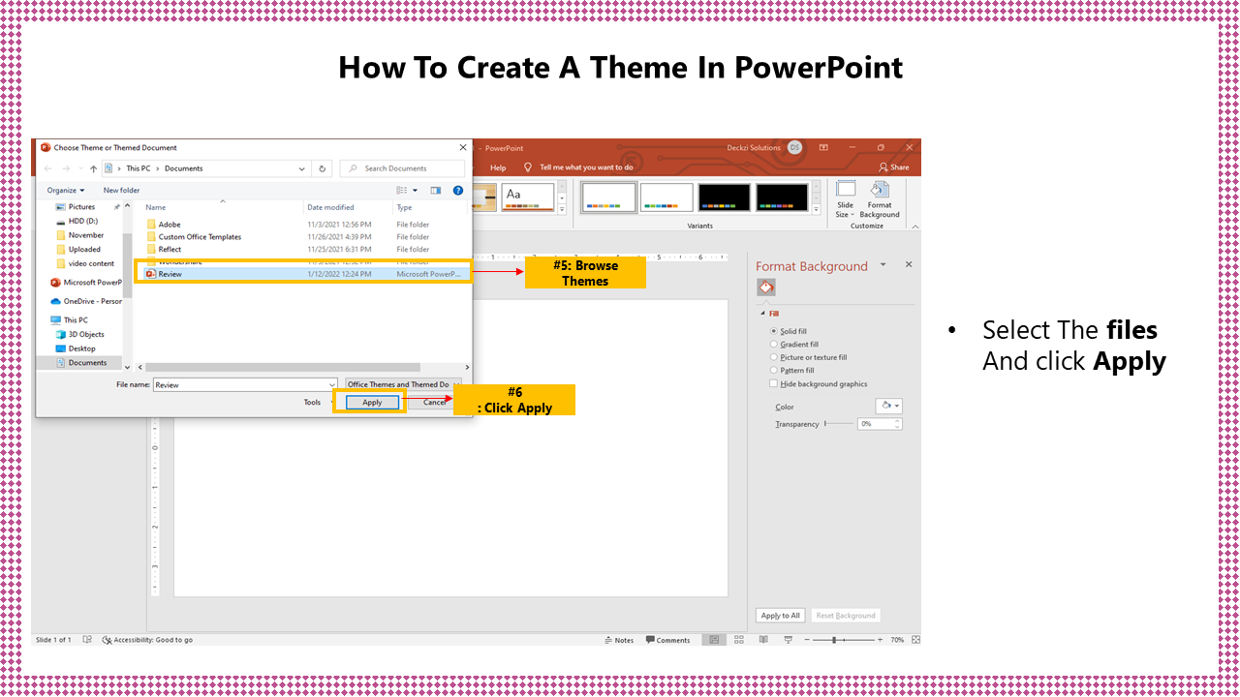This screenshot has width=1240, height=697.
Task: Collapse the ribbon
Action: point(915,226)
